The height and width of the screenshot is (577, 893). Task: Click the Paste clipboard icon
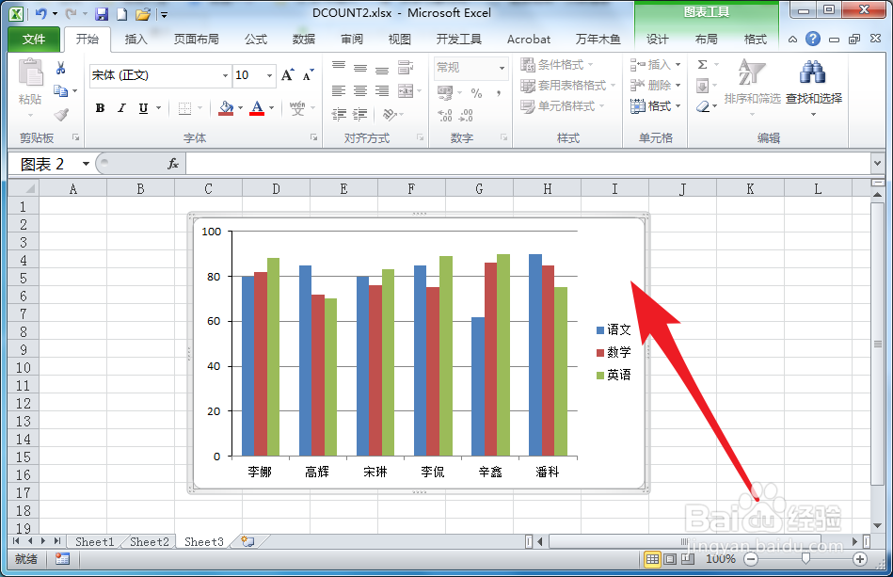[30, 72]
